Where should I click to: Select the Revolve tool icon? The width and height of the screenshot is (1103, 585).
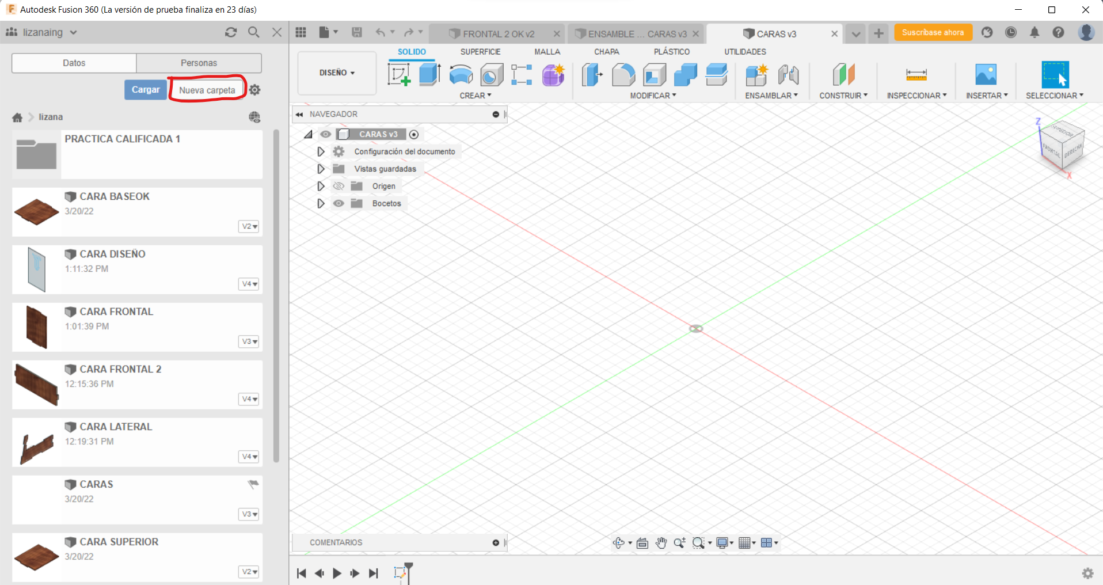(461, 75)
